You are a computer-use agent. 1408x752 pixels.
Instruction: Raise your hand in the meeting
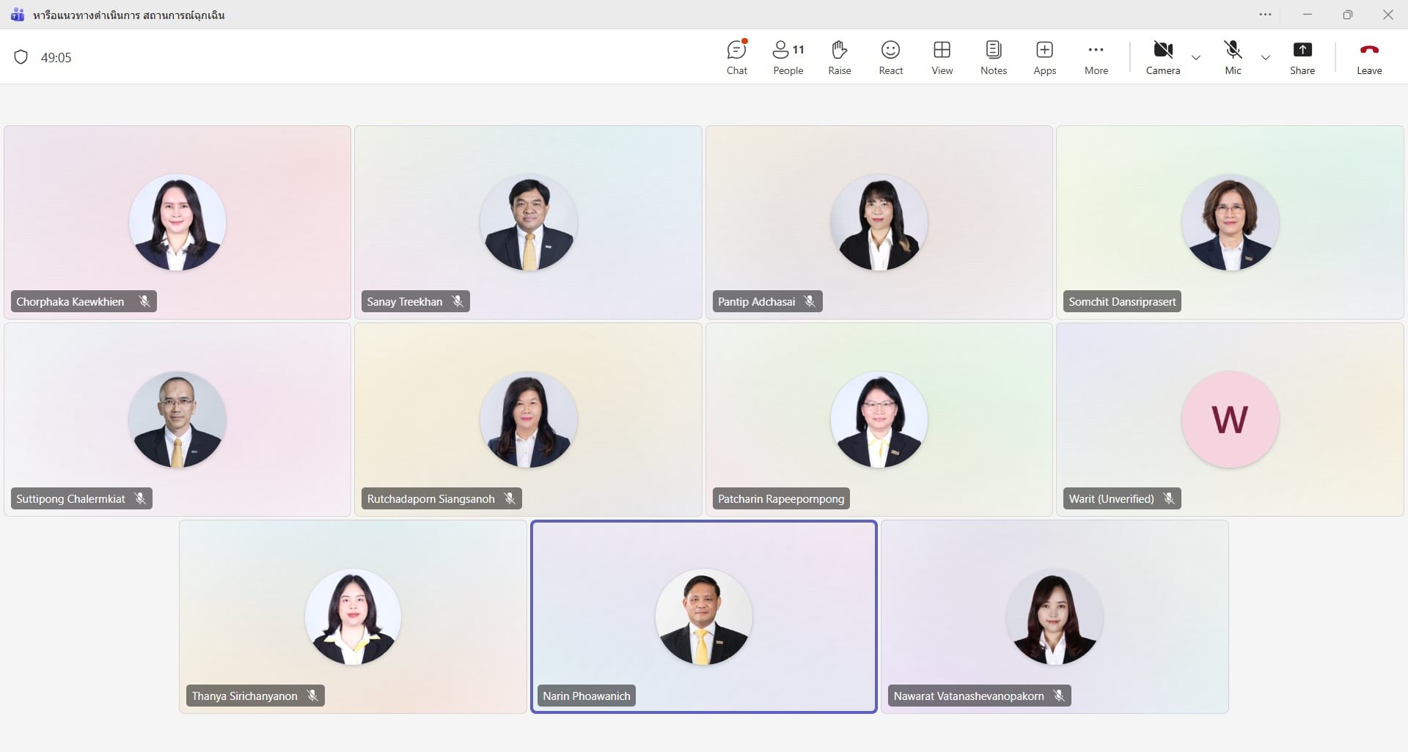click(839, 57)
